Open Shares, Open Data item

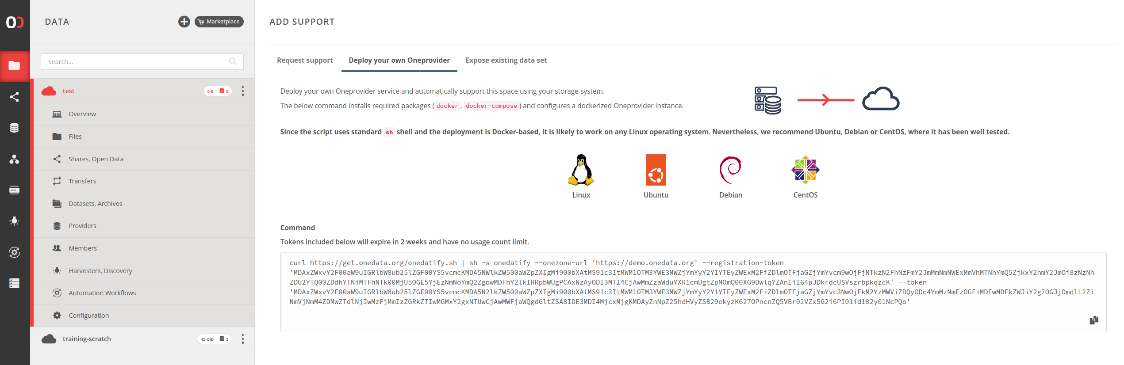[x=144, y=159]
